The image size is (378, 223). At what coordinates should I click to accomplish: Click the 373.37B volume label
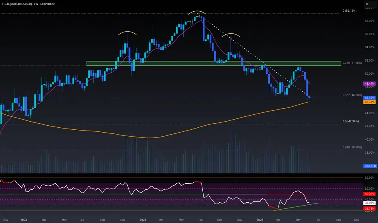coord(370,166)
